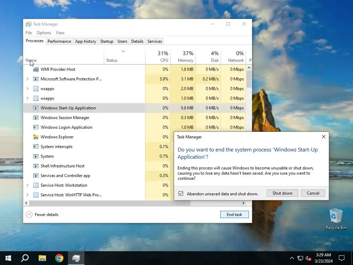This screenshot has height=265, width=353.
Task: Open taskbar search magnifier
Action: coord(25,258)
